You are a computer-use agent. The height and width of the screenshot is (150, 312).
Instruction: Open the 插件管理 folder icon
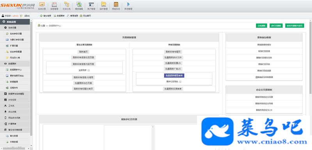[x=103, y=4]
